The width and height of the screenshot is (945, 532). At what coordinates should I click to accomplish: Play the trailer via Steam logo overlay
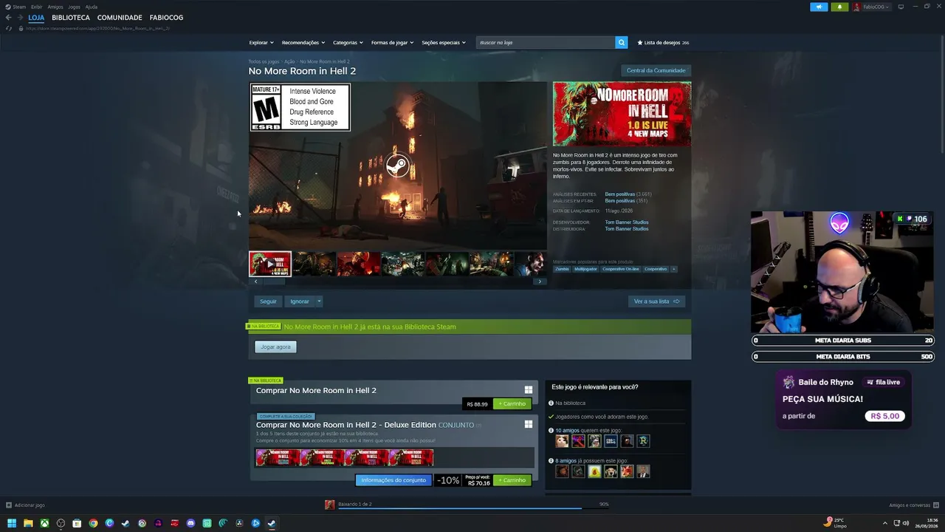[397, 166]
